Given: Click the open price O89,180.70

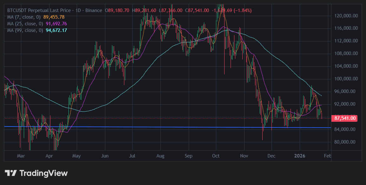Looking at the screenshot, I should click(117, 10).
